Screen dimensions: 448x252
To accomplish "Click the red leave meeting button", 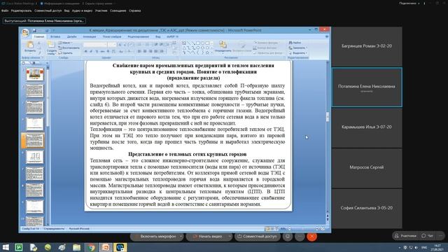I will pyautogui.click(x=311, y=237).
